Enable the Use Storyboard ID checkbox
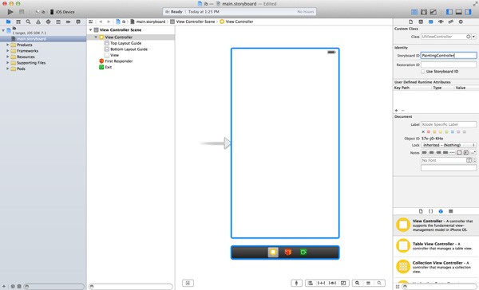The height and width of the screenshot is (290, 479). pyautogui.click(x=423, y=72)
